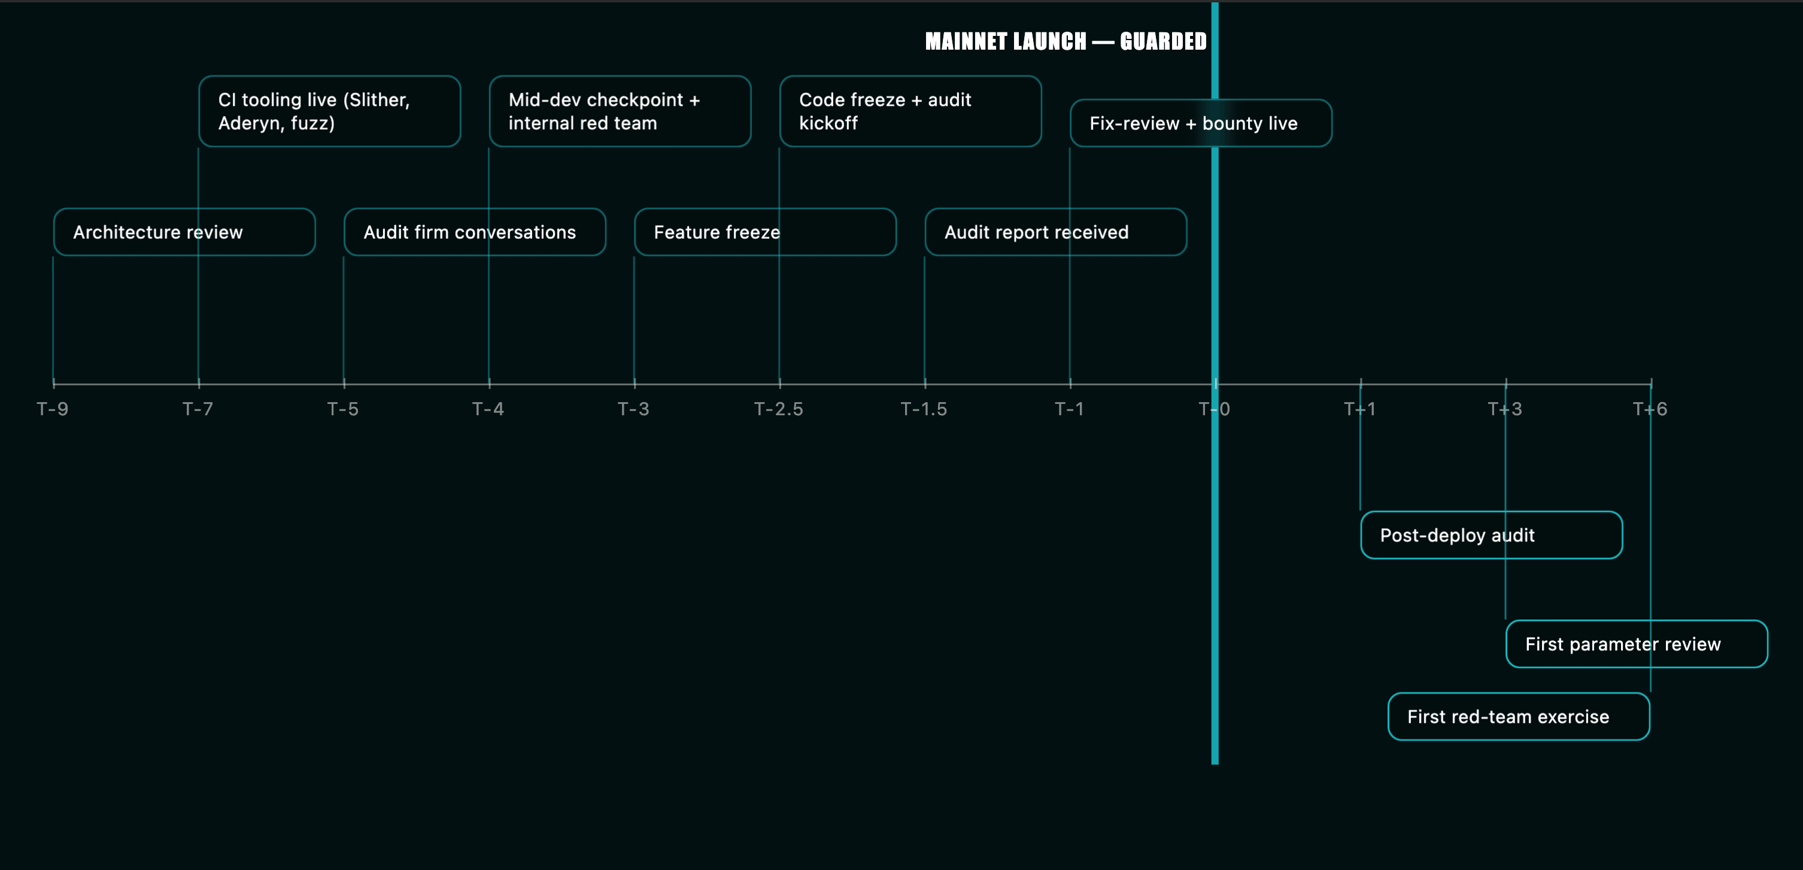Screen dimensions: 1803x870
Task: Select the Code freeze + audit kickoff milestone
Action: 910,111
